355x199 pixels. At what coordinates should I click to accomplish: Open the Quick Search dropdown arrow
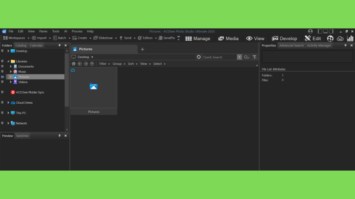coord(239,57)
